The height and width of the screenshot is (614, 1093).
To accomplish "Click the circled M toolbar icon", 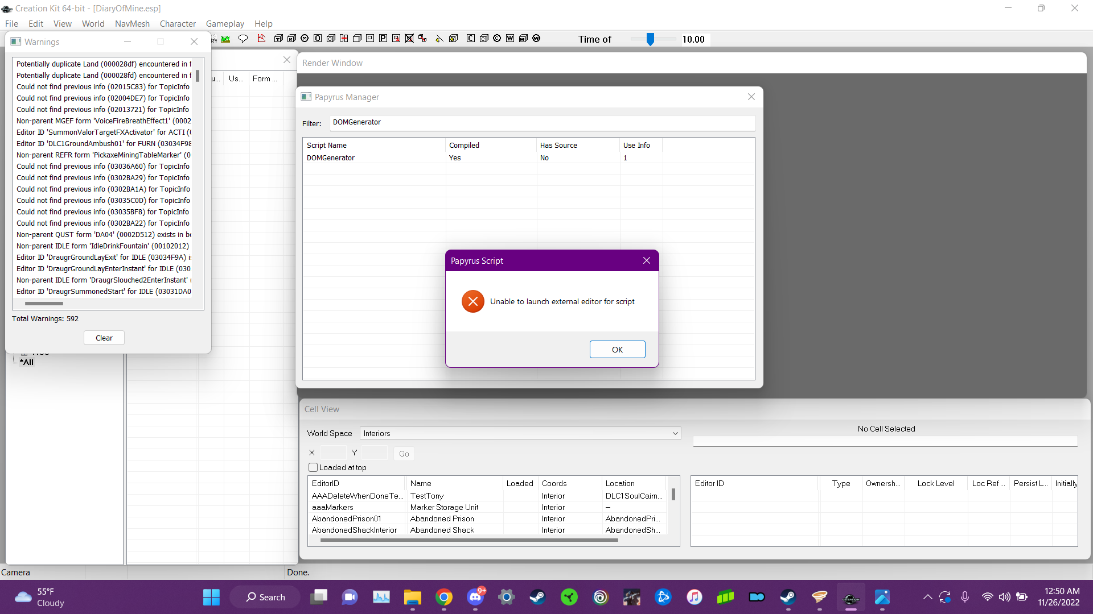I will click(x=305, y=39).
